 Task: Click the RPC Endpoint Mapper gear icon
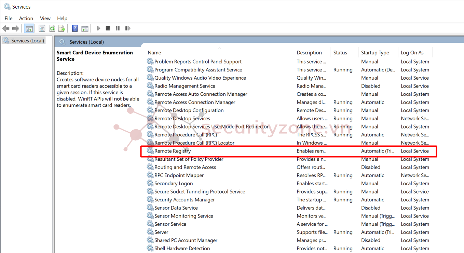[150, 175]
